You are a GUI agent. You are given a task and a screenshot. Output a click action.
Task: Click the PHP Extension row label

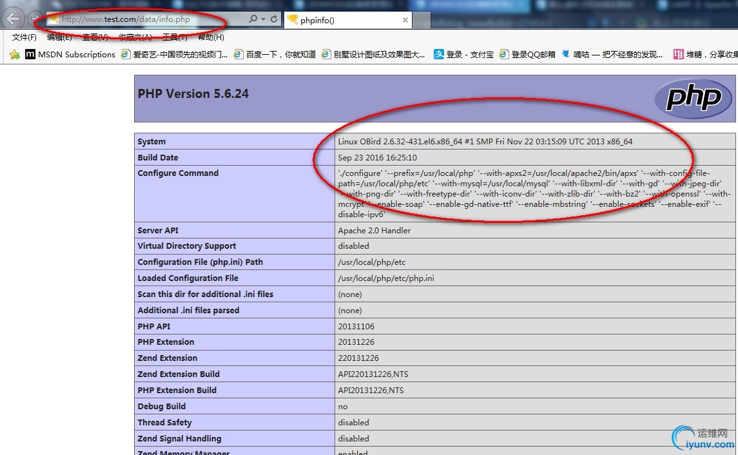coord(166,342)
